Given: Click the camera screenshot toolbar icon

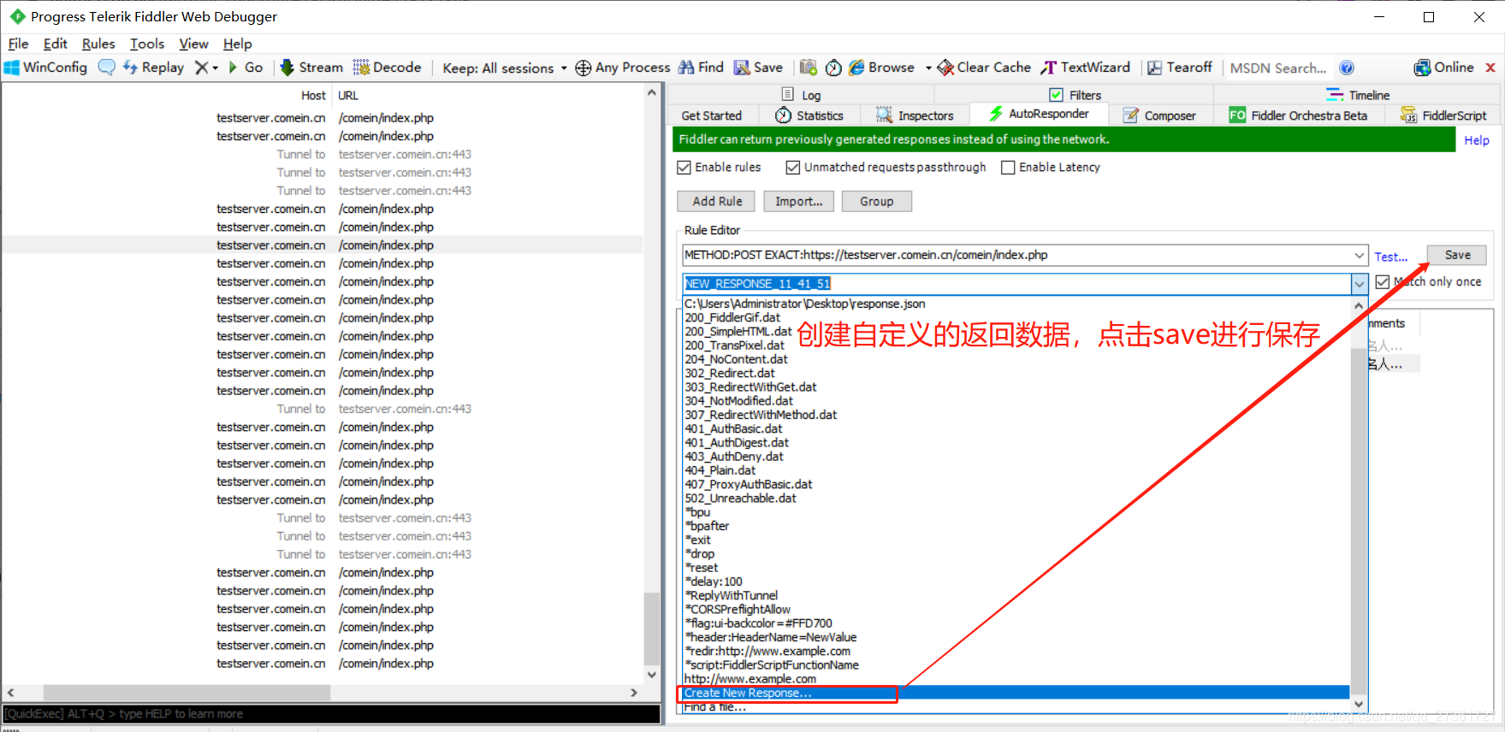Looking at the screenshot, I should pos(809,68).
